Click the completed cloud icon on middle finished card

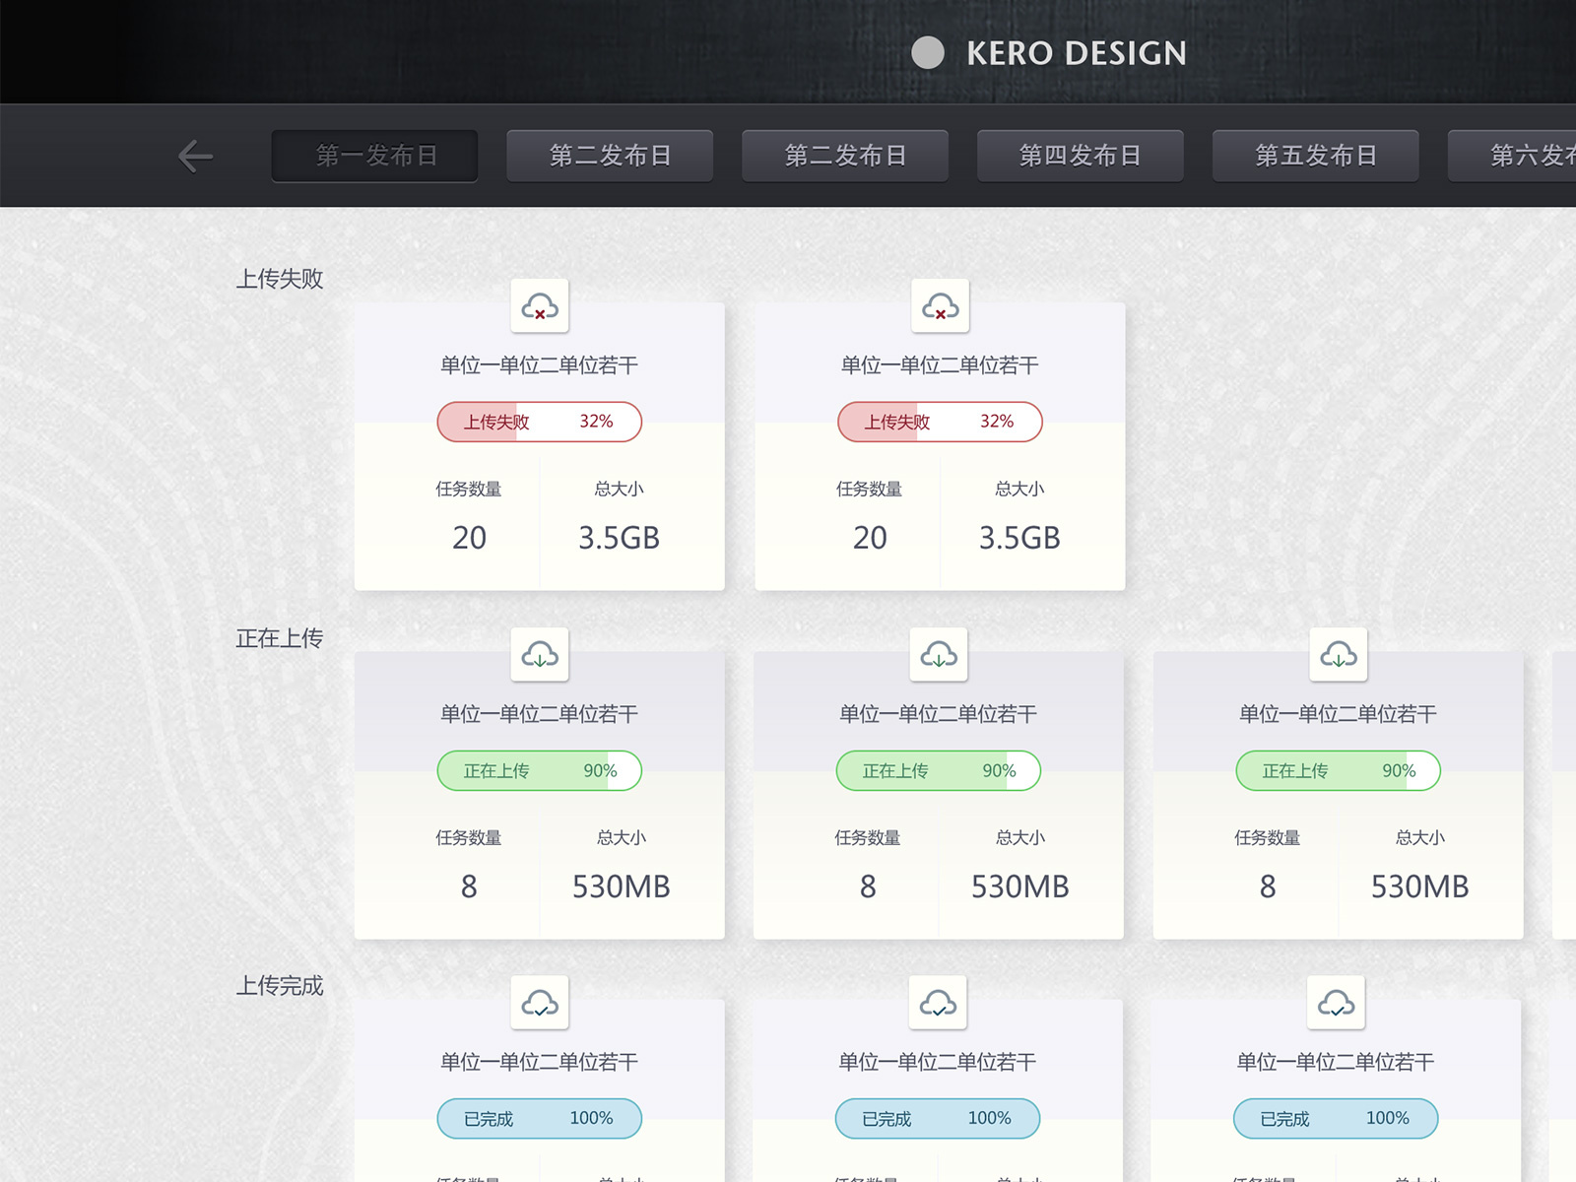point(939,1003)
